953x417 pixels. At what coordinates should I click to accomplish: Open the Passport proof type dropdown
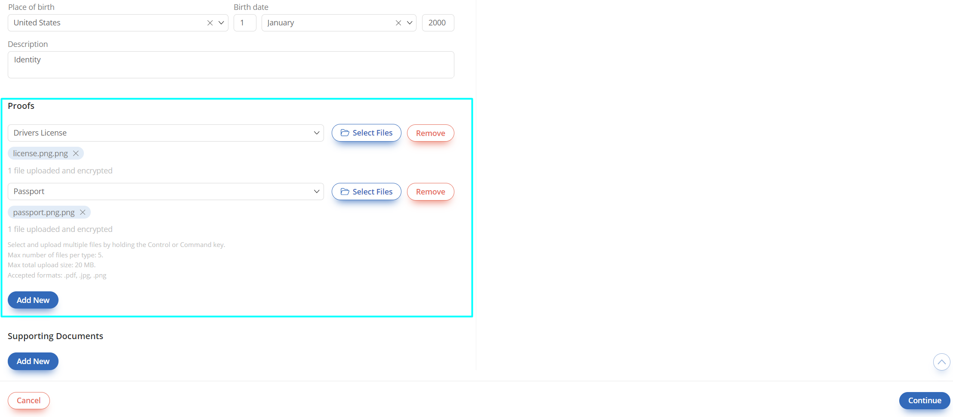click(x=166, y=192)
